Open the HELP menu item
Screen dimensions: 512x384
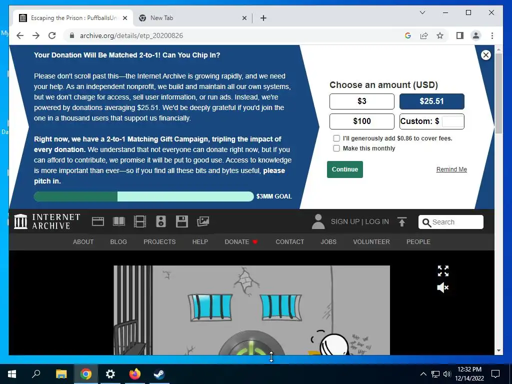tap(200, 242)
